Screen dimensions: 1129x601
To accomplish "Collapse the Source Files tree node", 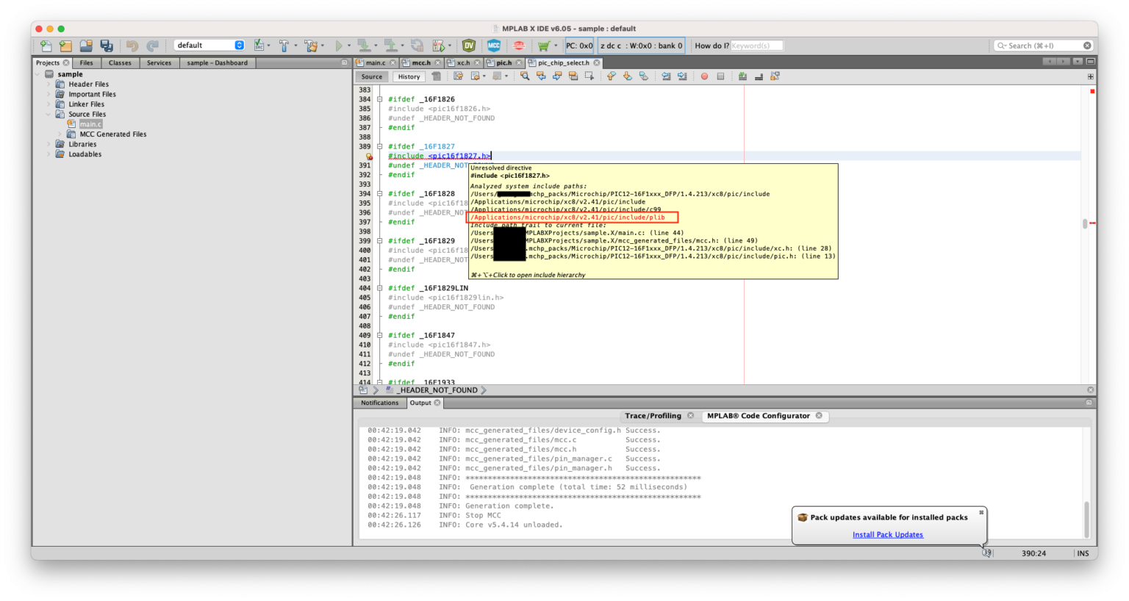I will pos(47,114).
